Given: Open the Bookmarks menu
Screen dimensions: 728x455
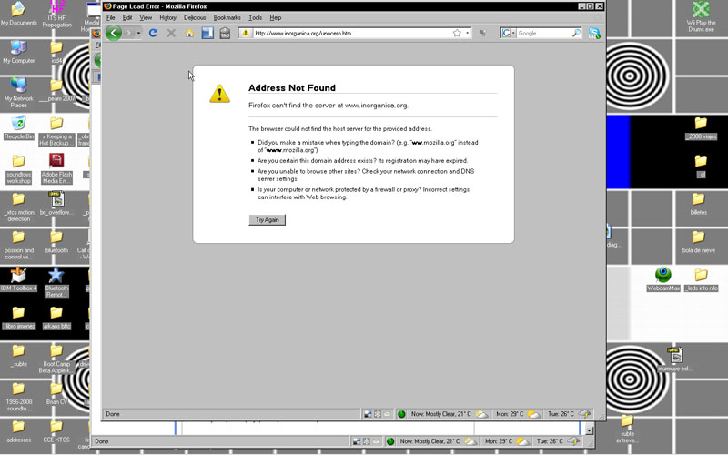Looking at the screenshot, I should pyautogui.click(x=227, y=17).
